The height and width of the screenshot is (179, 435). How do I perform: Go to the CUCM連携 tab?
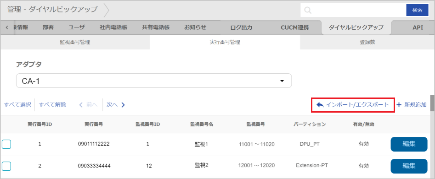[x=294, y=27]
